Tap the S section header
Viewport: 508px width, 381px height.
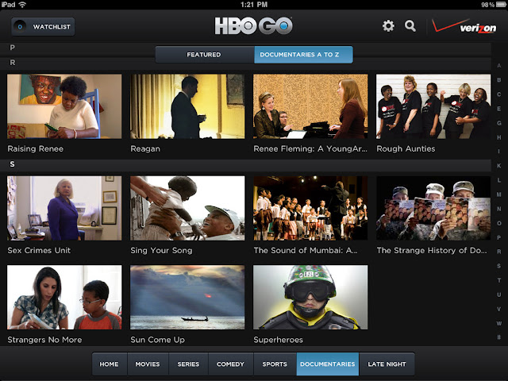click(245, 164)
